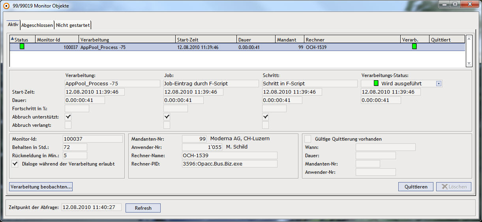Sort by Verarbeitung column header
Image resolution: width=482 pixels, height=222 pixels.
[127, 40]
